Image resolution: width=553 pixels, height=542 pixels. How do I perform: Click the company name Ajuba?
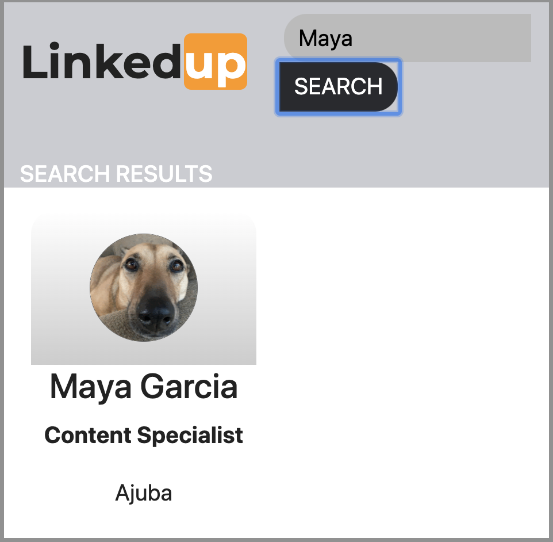[143, 493]
